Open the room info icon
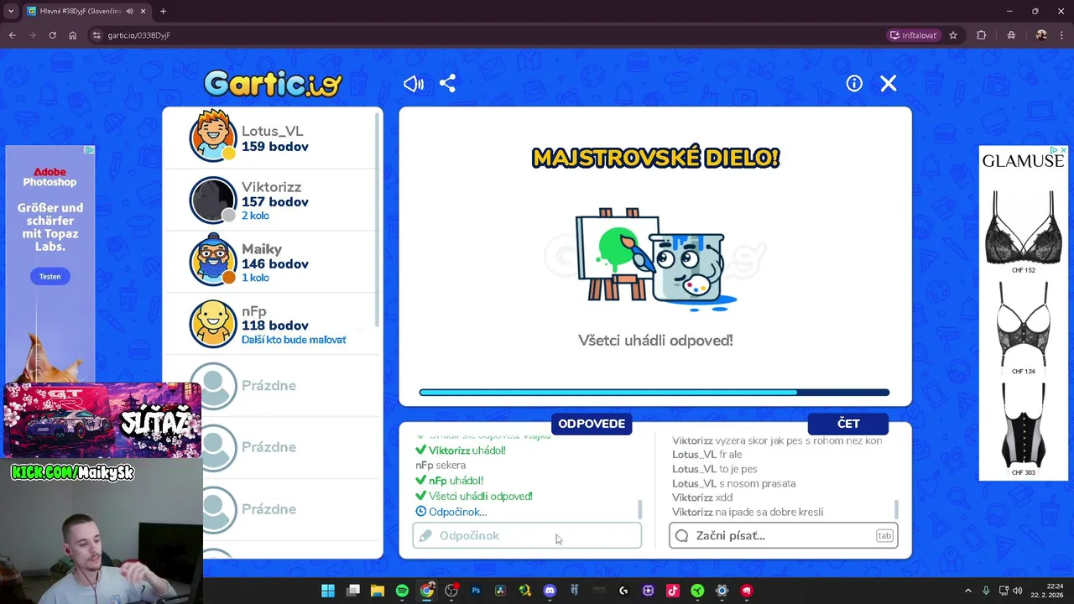Screen dimensions: 1074x604 854,84
